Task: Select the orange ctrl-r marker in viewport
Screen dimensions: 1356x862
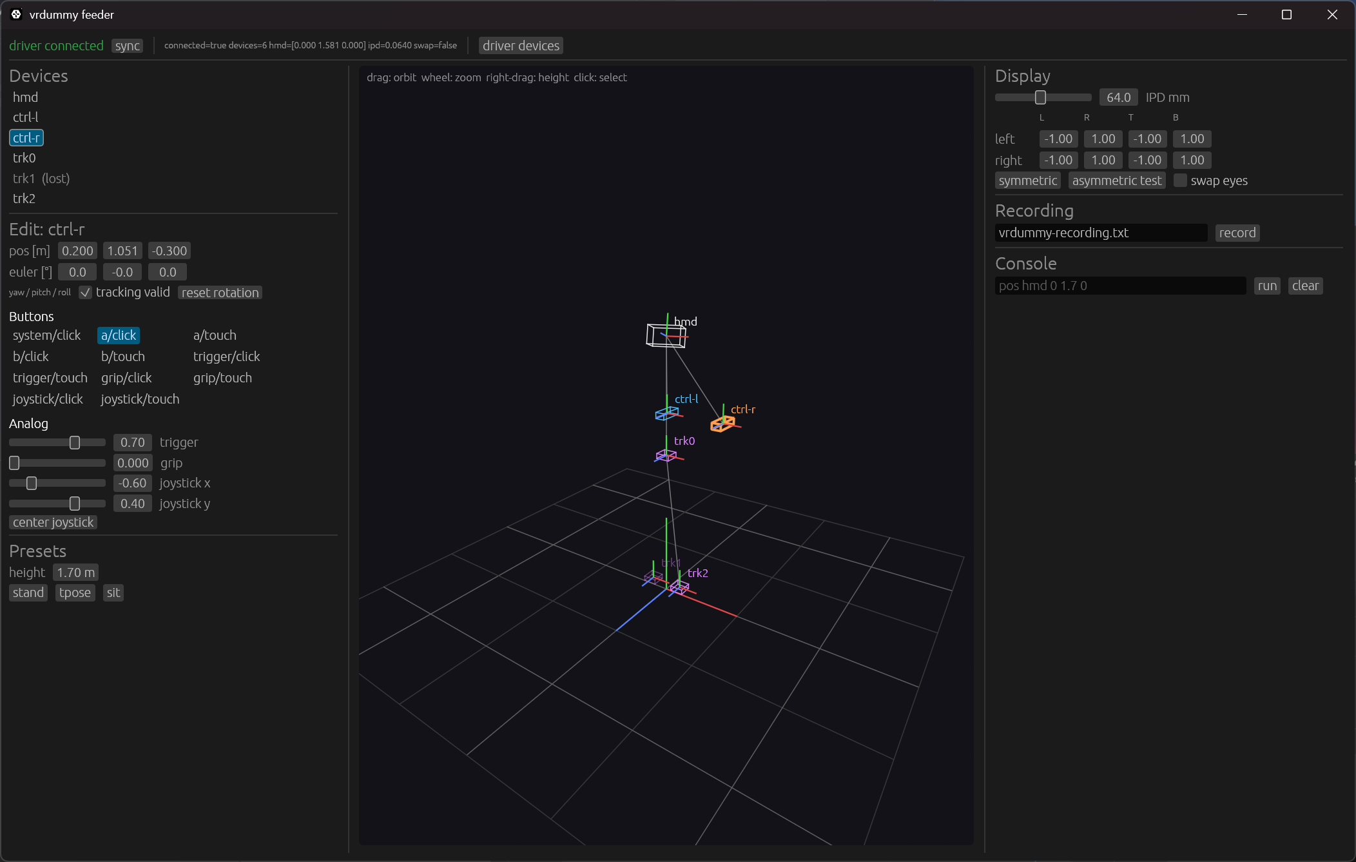Action: click(x=722, y=424)
